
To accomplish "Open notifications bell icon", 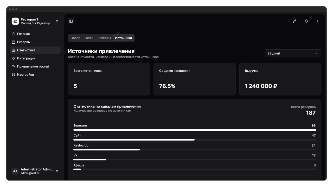I will click(x=306, y=21).
